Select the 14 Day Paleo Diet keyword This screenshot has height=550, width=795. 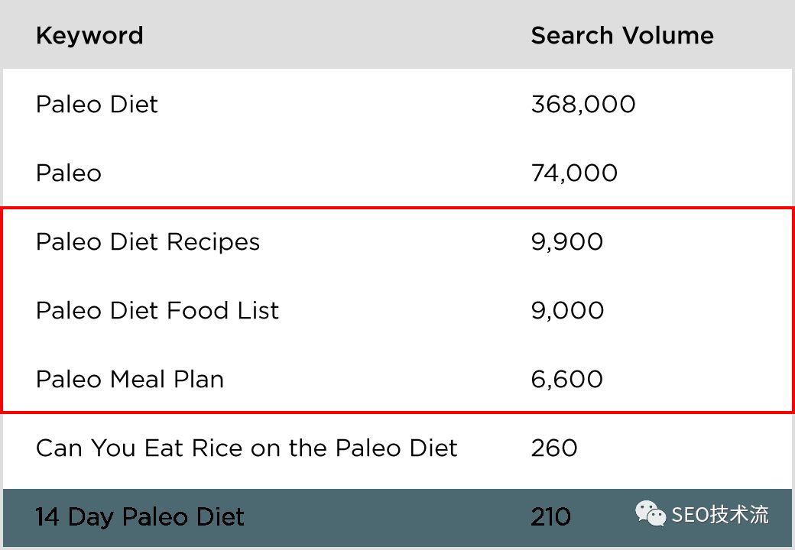click(x=140, y=517)
